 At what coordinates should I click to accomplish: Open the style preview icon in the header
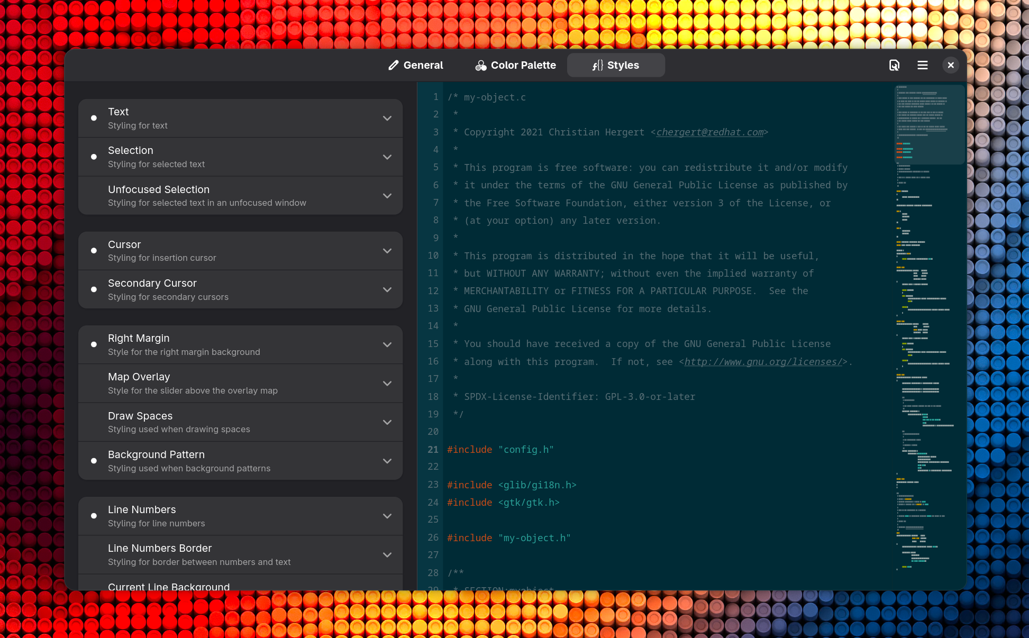coord(894,65)
